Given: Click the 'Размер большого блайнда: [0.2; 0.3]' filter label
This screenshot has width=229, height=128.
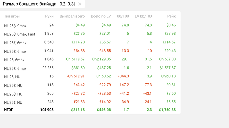Looking at the screenshot, I should click(x=39, y=4).
